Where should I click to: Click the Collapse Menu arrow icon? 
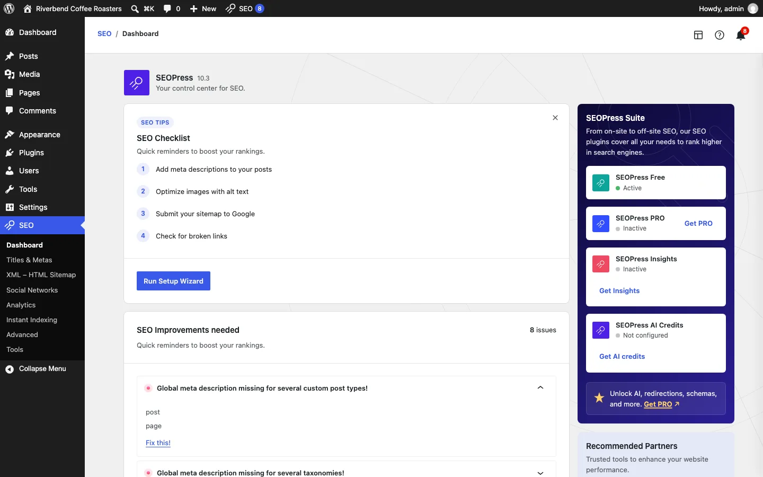(10, 369)
